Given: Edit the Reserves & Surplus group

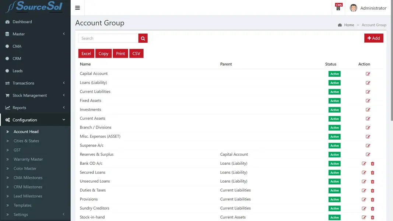Looking at the screenshot, I should point(368,155).
